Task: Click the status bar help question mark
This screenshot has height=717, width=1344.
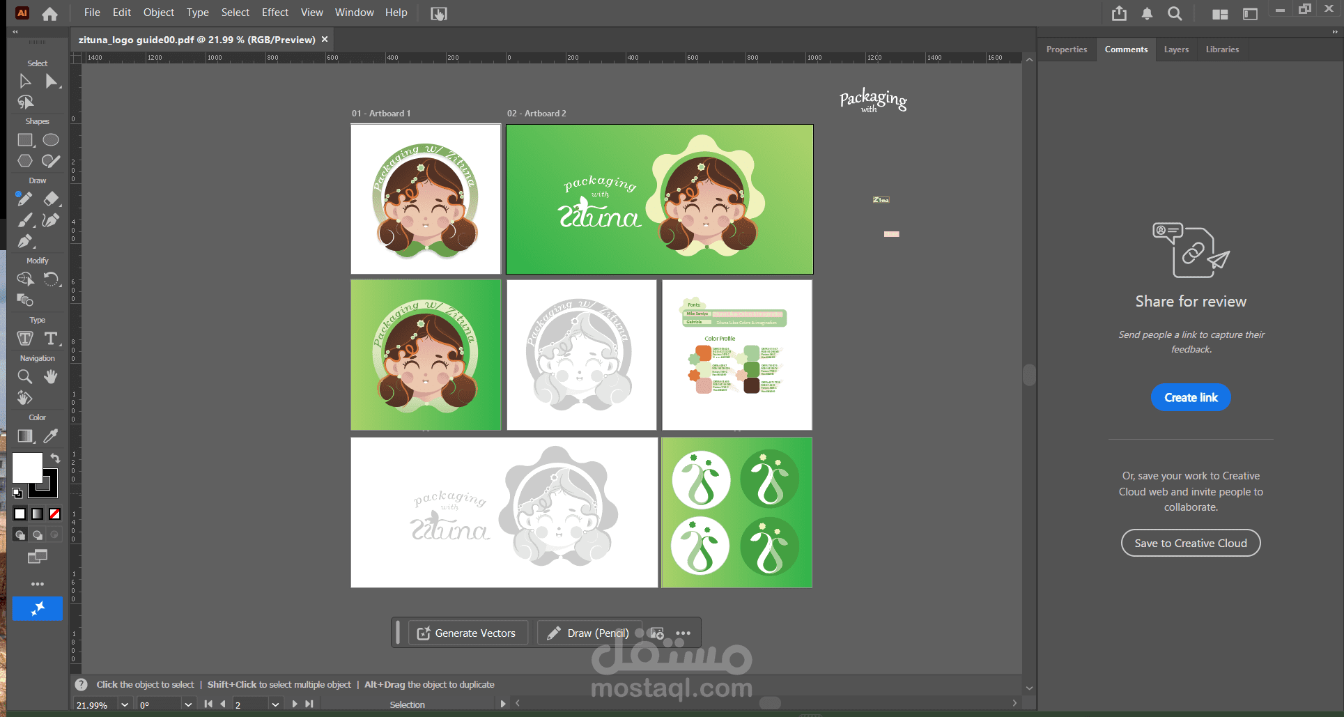Action: [x=82, y=685]
